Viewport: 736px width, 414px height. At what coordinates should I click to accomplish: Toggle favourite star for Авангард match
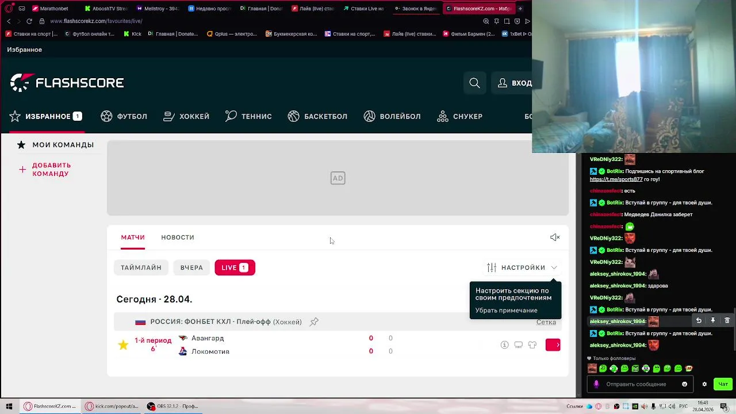pos(123,345)
